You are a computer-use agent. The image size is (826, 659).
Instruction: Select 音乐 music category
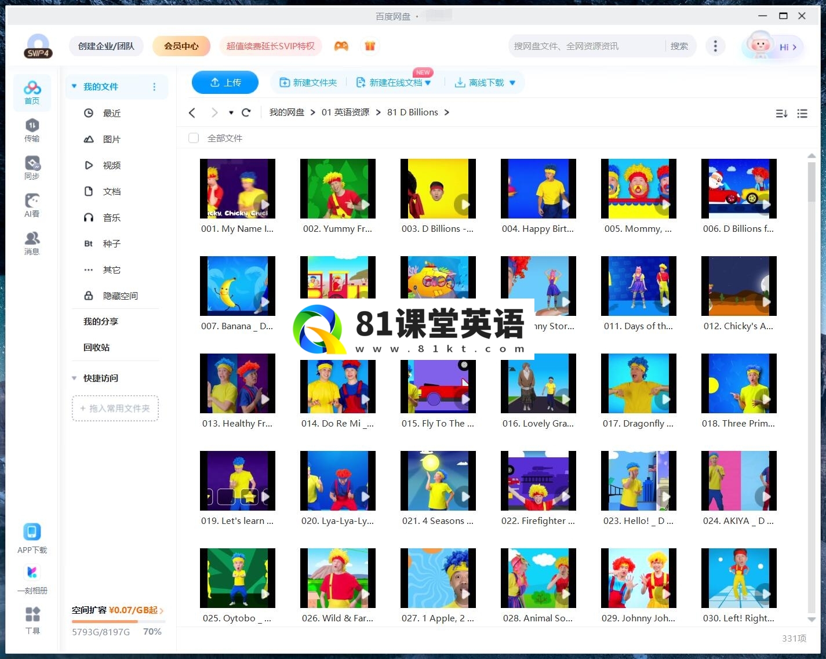[112, 217]
